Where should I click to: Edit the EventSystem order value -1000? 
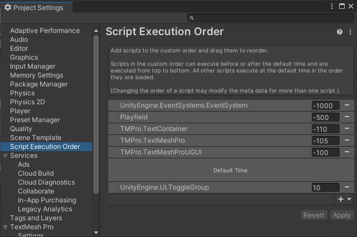325,105
